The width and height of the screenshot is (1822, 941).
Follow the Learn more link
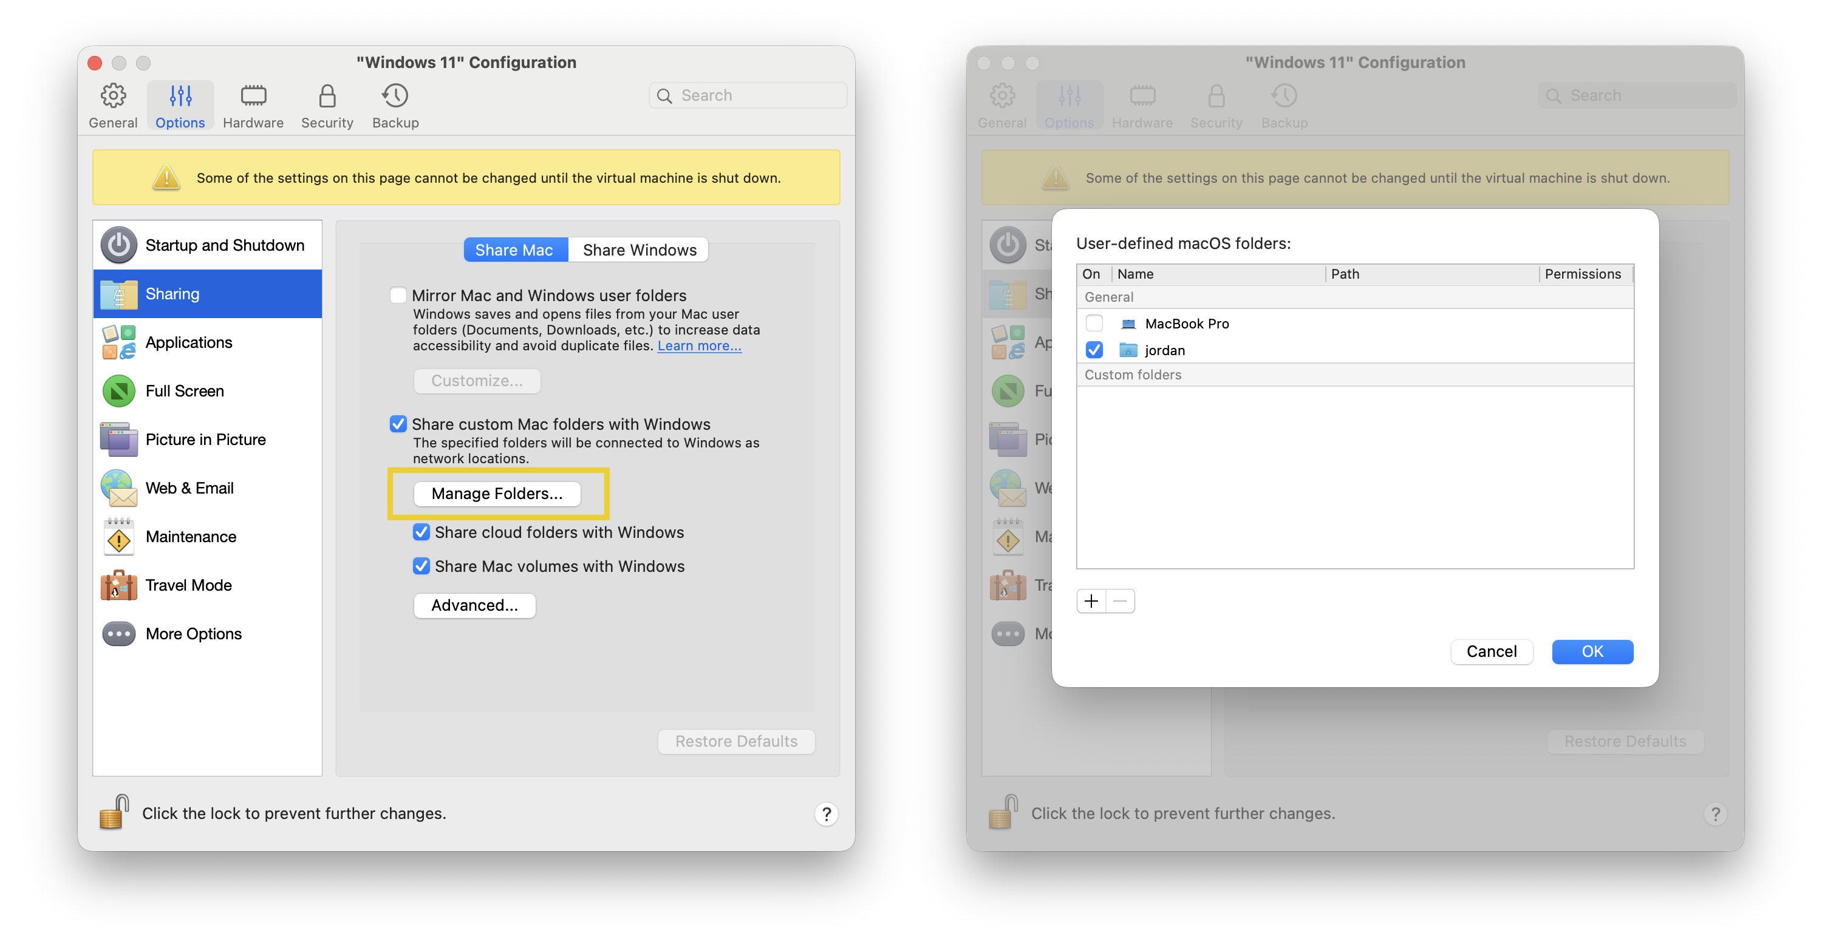click(x=699, y=345)
